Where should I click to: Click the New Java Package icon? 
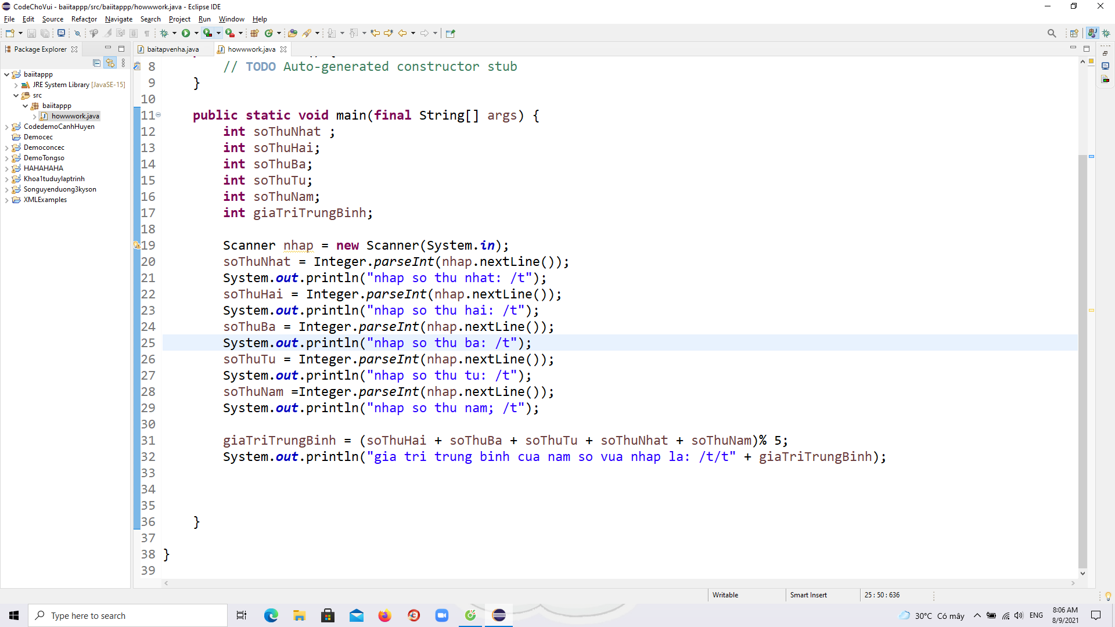point(254,33)
